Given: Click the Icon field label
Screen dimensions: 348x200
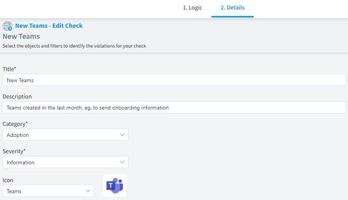Looking at the screenshot, I should tap(8, 180).
